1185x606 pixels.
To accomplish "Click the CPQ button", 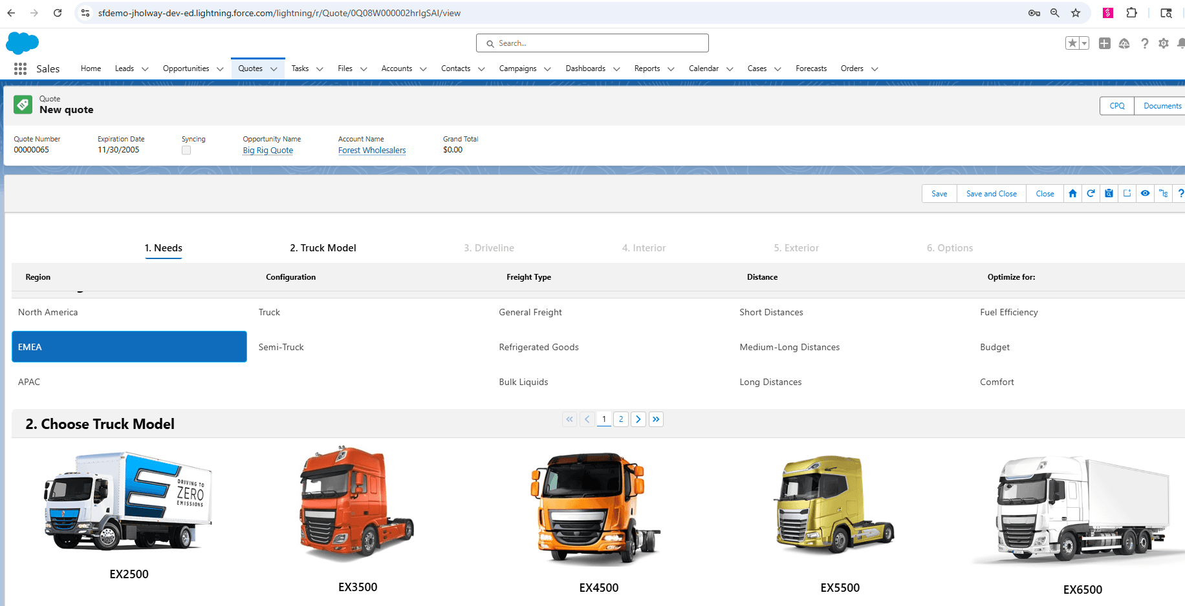I will coord(1117,106).
